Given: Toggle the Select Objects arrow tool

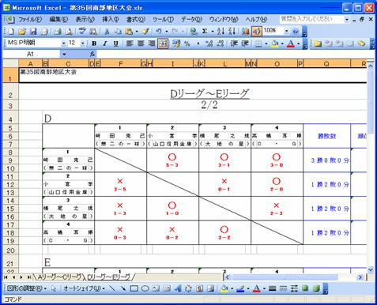Looking at the screenshot, I should tap(54, 288).
